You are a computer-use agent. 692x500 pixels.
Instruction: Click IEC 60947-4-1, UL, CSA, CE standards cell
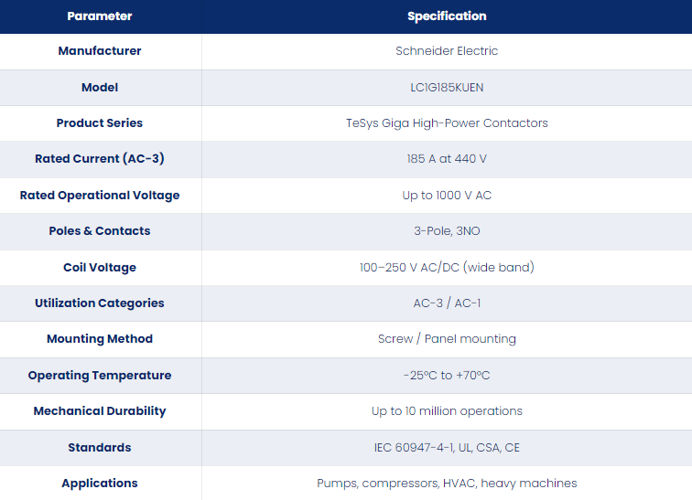[447, 448]
